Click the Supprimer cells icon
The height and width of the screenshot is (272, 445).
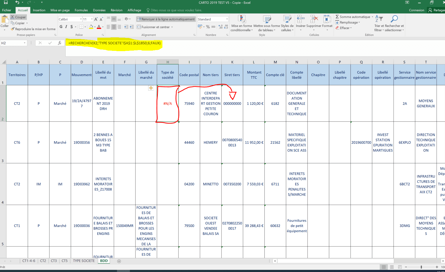[x=314, y=19]
